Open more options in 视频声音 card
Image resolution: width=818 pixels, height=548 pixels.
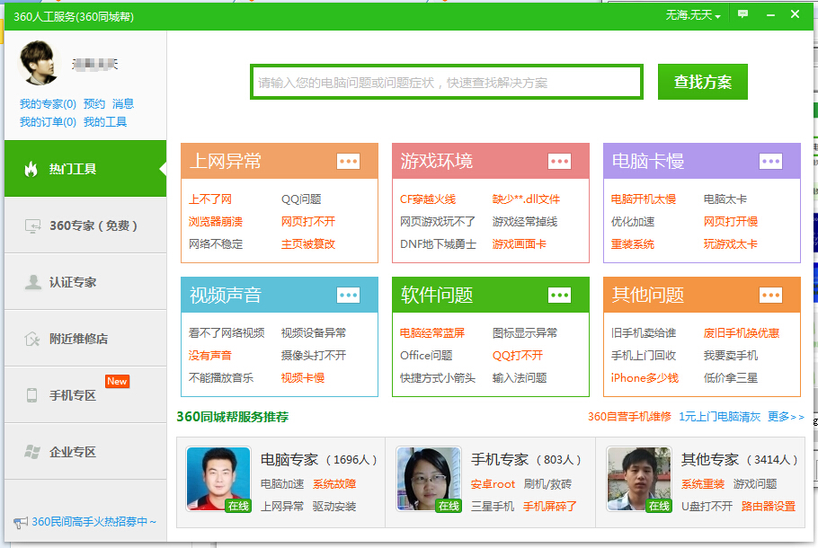[x=349, y=296]
